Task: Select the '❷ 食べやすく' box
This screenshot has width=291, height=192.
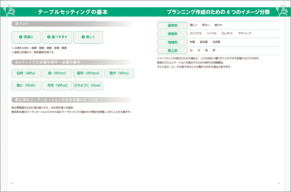Action: click(x=57, y=37)
